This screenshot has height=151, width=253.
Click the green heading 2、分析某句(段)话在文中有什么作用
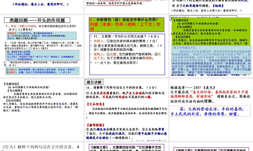point(126,25)
